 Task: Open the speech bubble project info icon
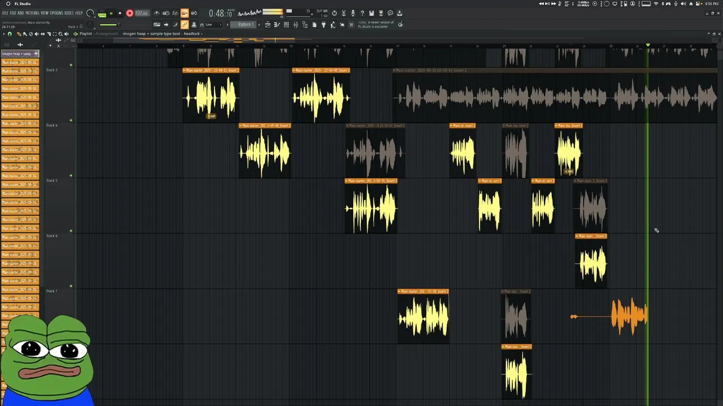pyautogui.click(x=390, y=14)
